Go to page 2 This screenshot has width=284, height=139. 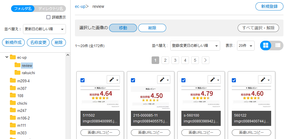click(165, 60)
